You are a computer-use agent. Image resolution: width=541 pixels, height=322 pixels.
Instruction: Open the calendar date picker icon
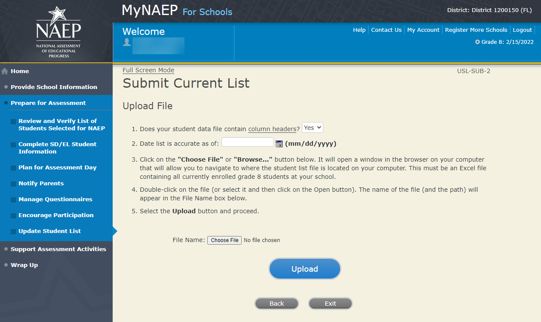(279, 144)
